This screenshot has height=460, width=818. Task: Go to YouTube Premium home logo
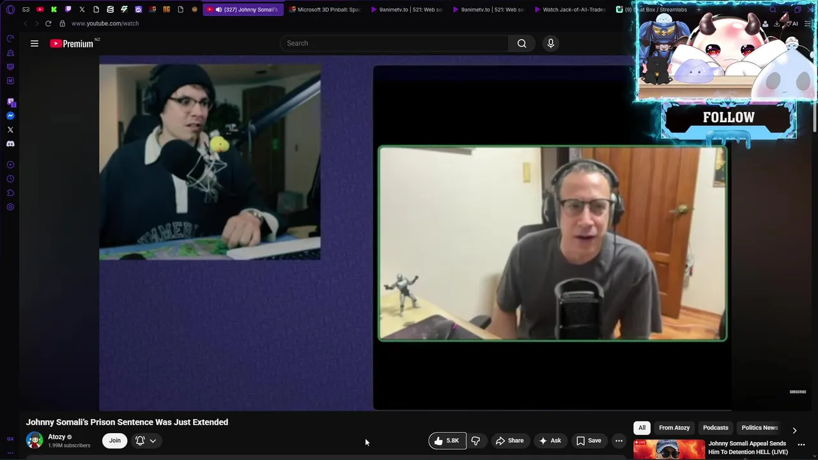coord(72,43)
